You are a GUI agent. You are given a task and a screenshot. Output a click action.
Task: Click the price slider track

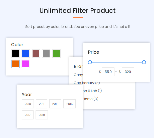tap(117, 62)
